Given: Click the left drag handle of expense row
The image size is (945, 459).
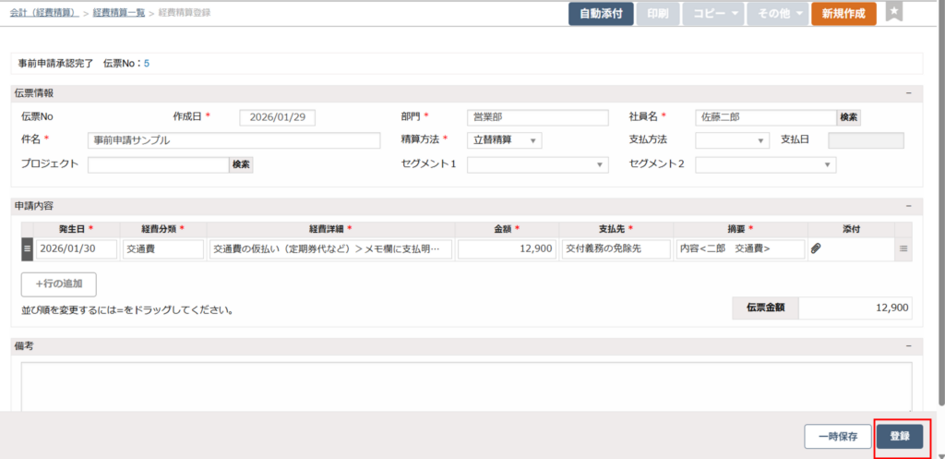Looking at the screenshot, I should coord(27,248).
